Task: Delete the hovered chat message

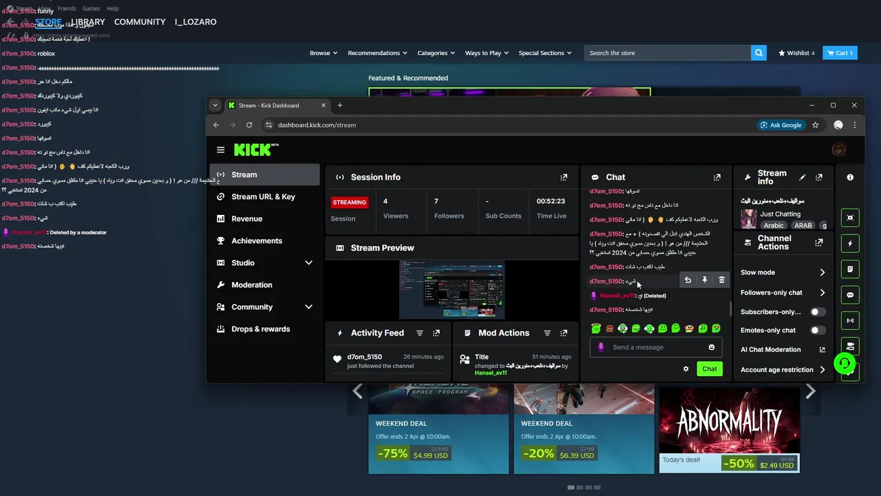Action: (721, 280)
